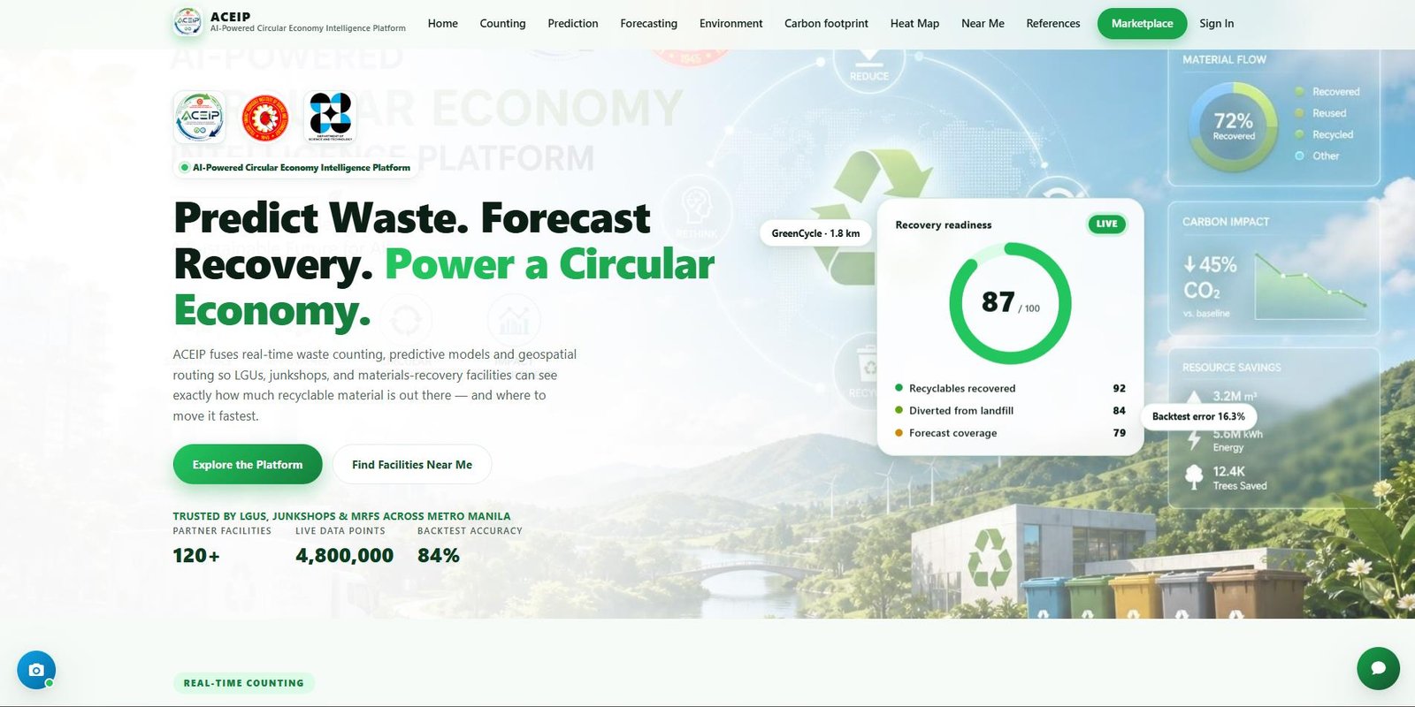The height and width of the screenshot is (707, 1415).
Task: Open the camera capture floating button
Action: [x=36, y=670]
